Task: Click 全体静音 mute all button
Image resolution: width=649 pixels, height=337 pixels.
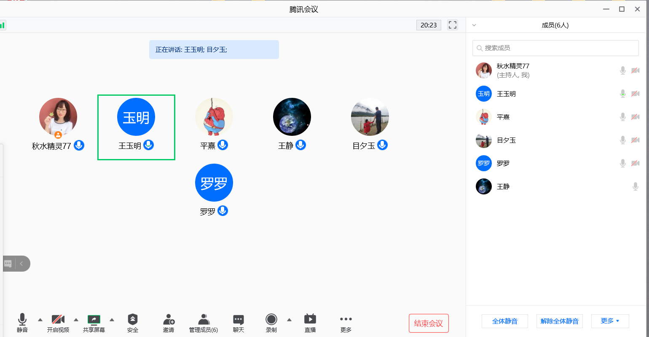Action: coord(505,321)
